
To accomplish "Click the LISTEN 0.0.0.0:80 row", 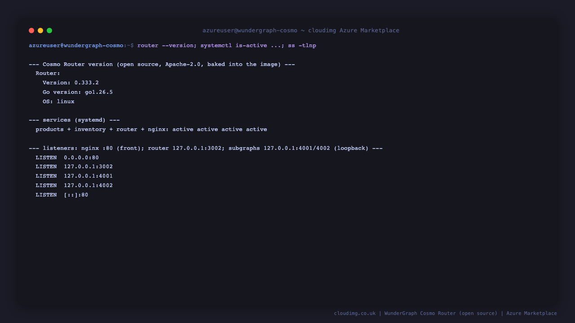I will (x=67, y=157).
